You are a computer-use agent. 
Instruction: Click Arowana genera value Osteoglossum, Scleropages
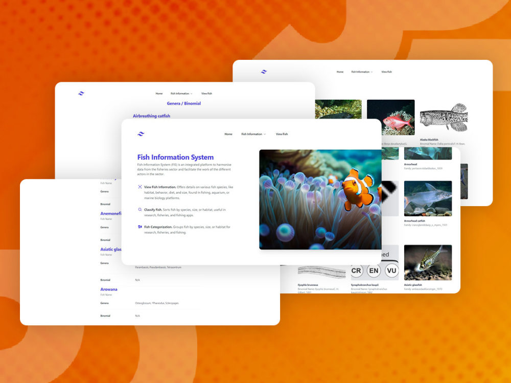point(157,303)
